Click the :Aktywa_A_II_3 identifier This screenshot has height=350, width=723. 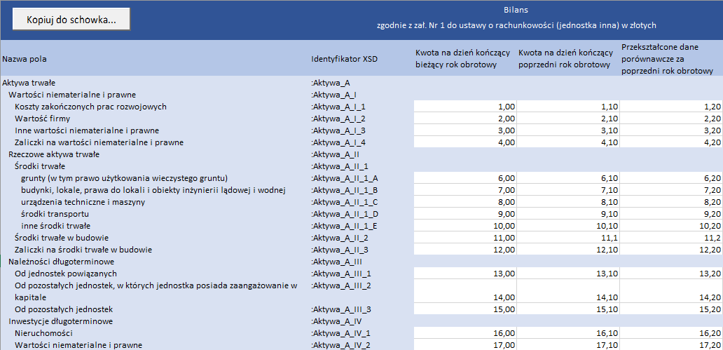[x=340, y=250]
